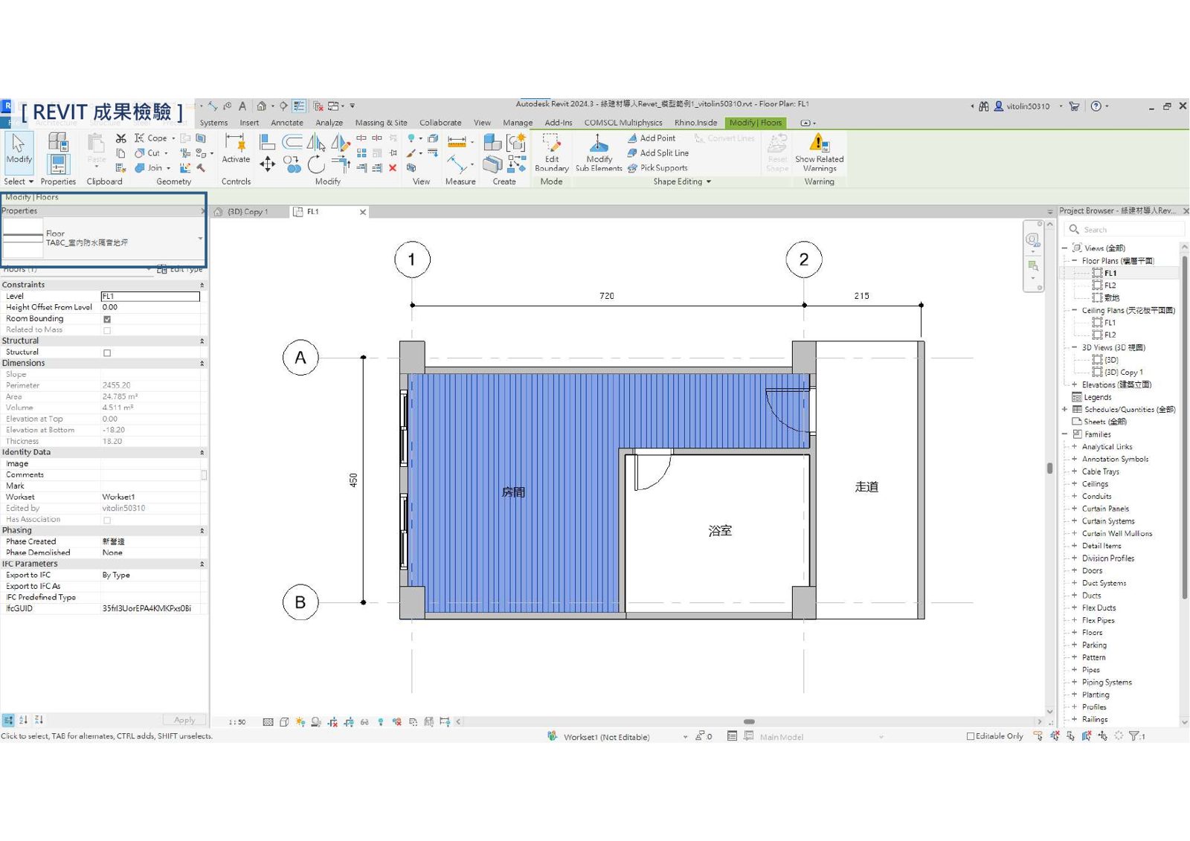1190x841 pixels.
Task: Toggle the Room Bounding checkbox
Action: [x=107, y=319]
